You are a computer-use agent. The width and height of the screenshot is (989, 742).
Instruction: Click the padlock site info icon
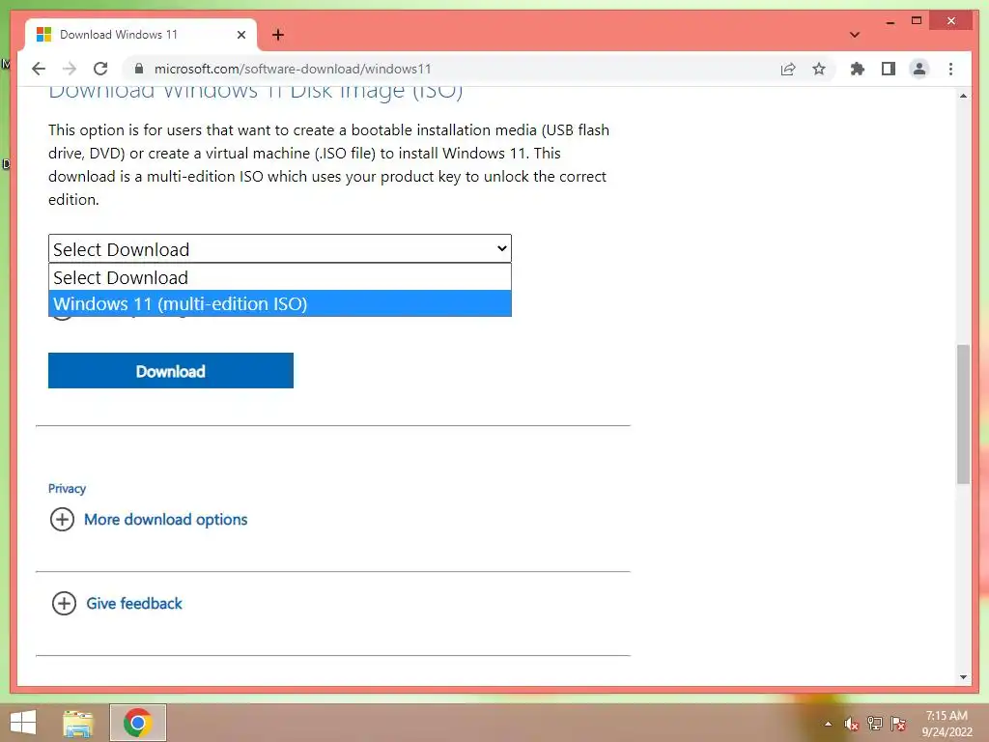pyautogui.click(x=139, y=69)
